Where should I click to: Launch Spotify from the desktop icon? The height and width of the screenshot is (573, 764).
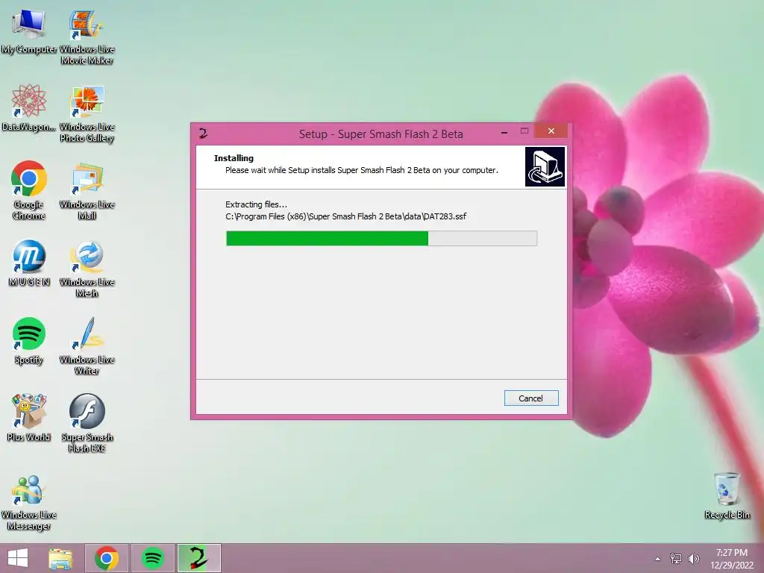[x=29, y=340]
